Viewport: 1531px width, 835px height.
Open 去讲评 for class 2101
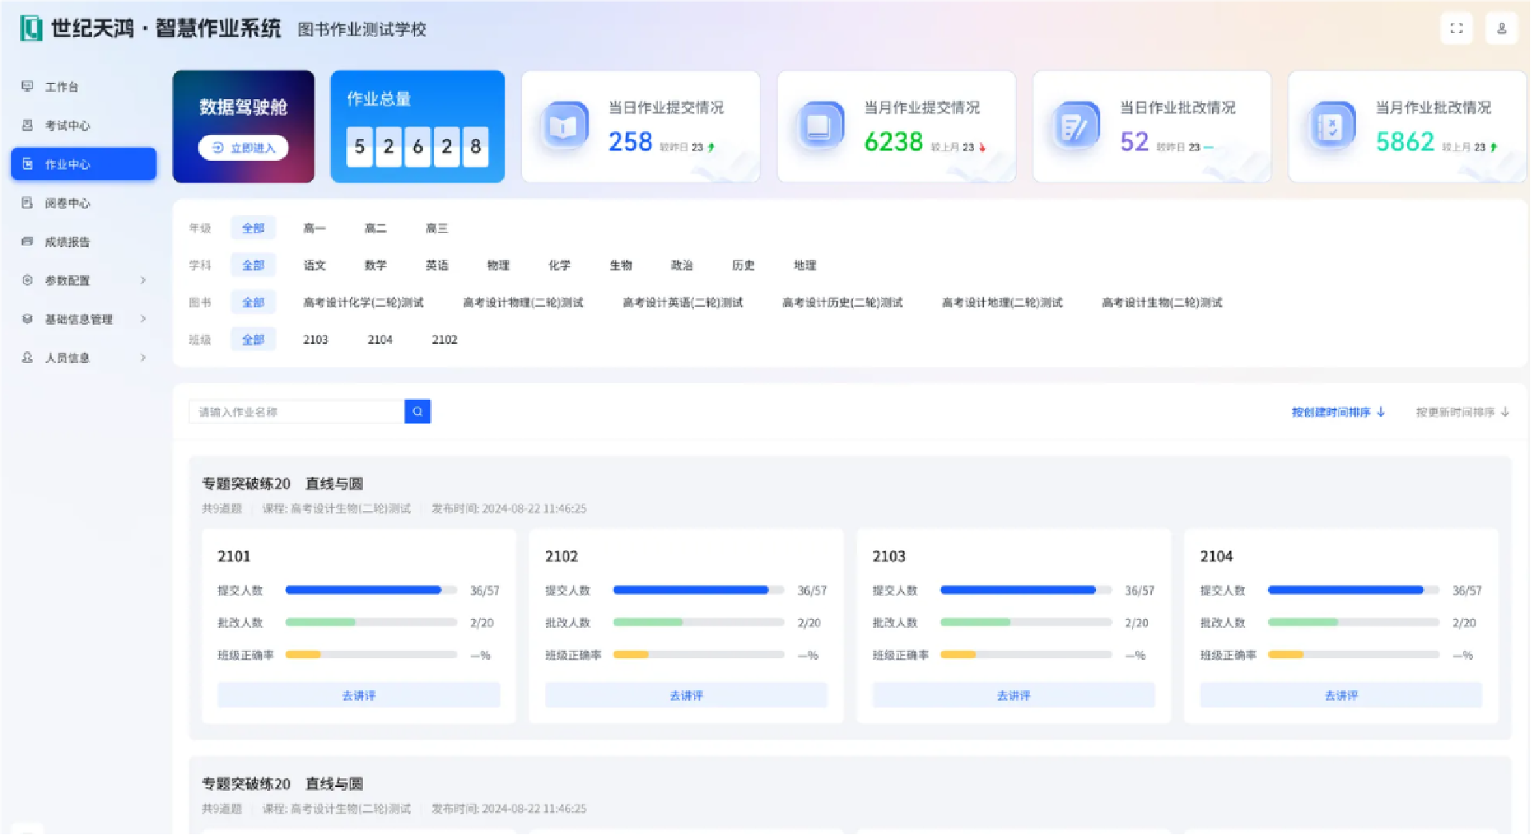pyautogui.click(x=357, y=695)
